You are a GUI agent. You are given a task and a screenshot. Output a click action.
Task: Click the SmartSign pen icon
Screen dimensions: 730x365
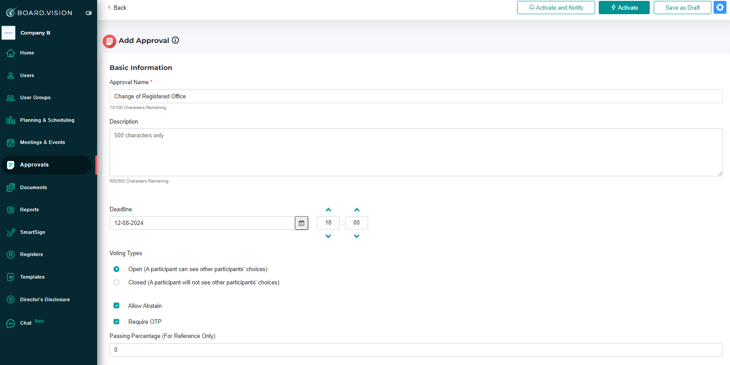[x=11, y=232]
